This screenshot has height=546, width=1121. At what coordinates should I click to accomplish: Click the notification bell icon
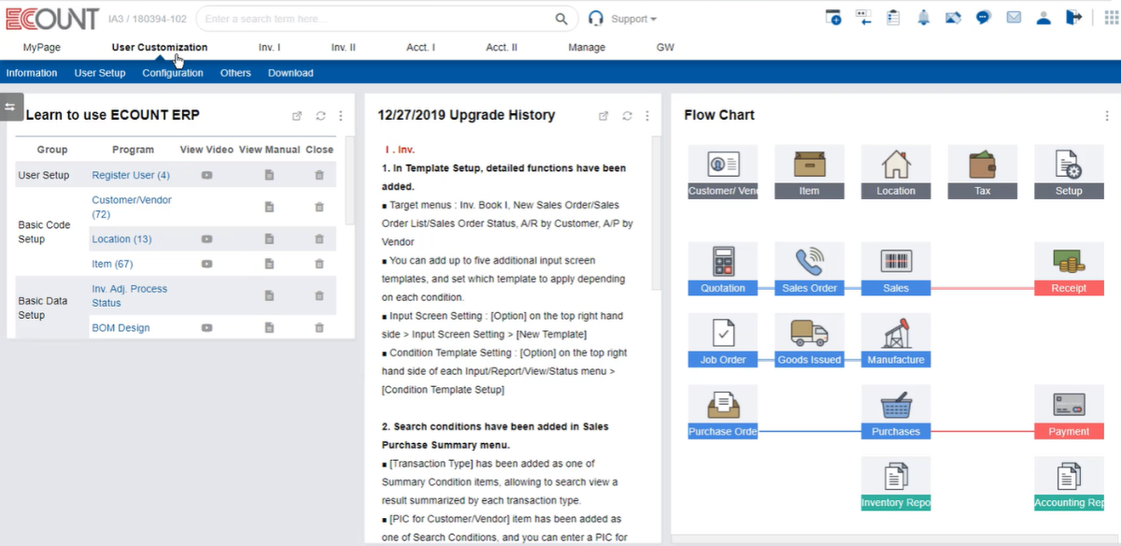point(923,18)
